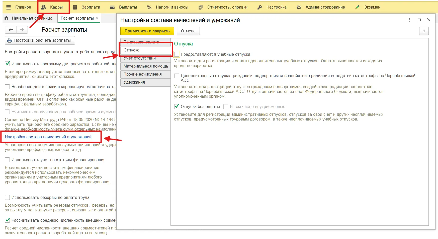438x239 pixels.
Task: Open Настройка состава начислений и удержаний link
Action: [x=48, y=137]
